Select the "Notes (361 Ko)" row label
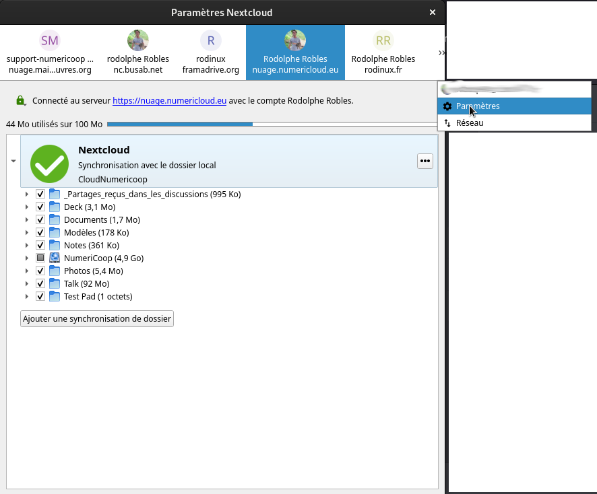597x494 pixels. click(x=92, y=245)
